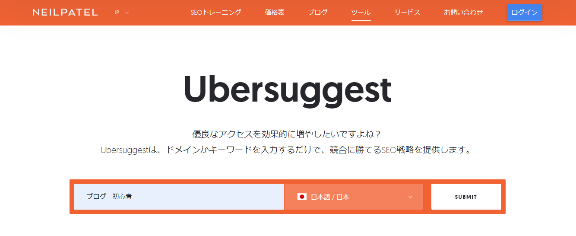Click the chevron in the language dropdown

click(410, 197)
